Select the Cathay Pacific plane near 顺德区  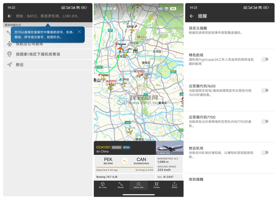tap(130, 131)
